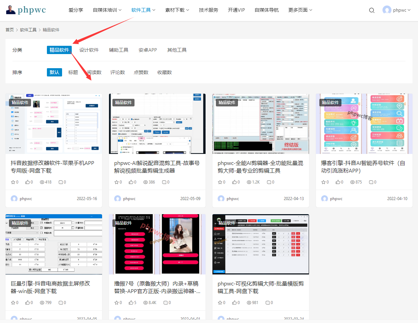418x323 pixels.
Task: Click 精品软件 tag on 全能AI剪辑器 thumbnail
Action: [x=227, y=102]
